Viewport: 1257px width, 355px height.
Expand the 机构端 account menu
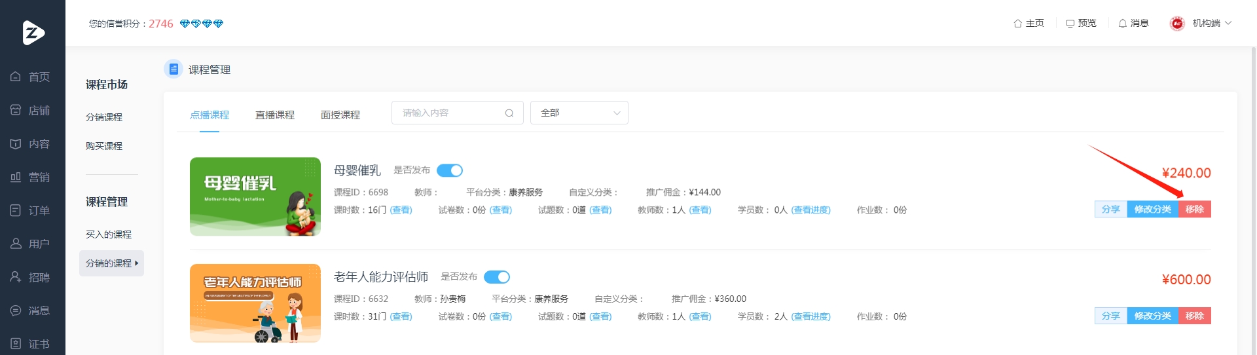pos(1212,24)
